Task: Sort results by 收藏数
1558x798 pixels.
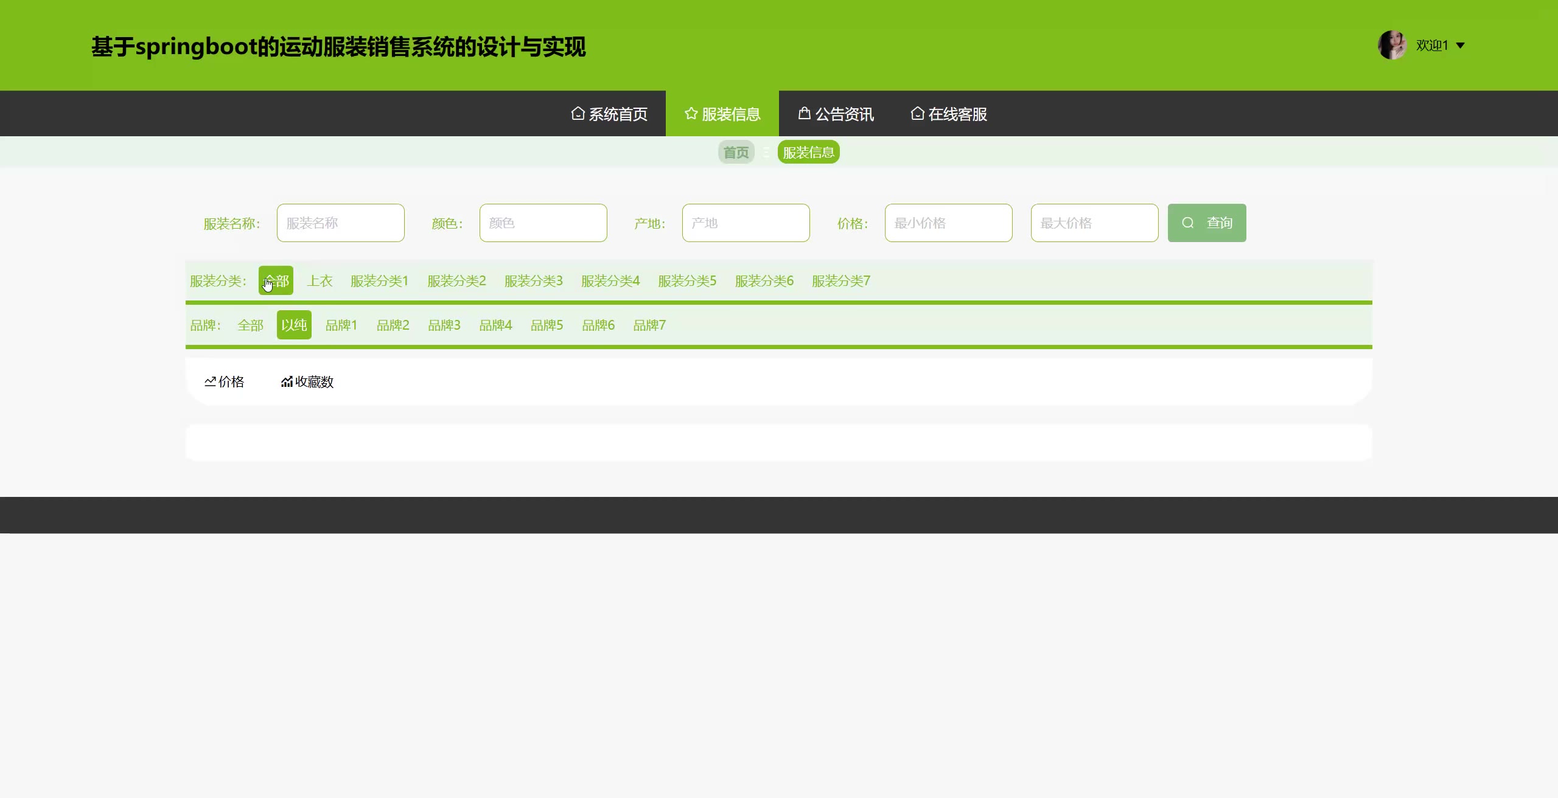Action: pyautogui.click(x=314, y=382)
